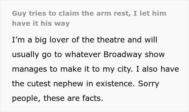Click the word "show" after Broadway
Viewport: 189px width, 112px height.
(154, 55)
